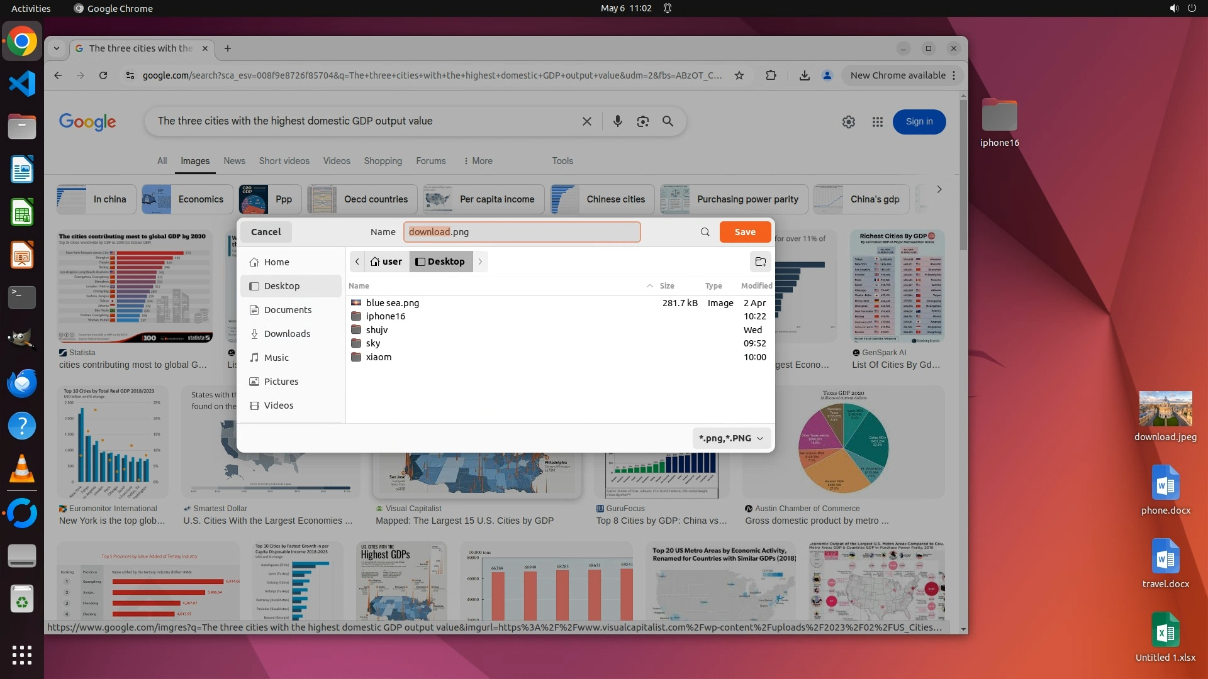
Task: Select the blue sea.png file
Action: [x=392, y=303]
